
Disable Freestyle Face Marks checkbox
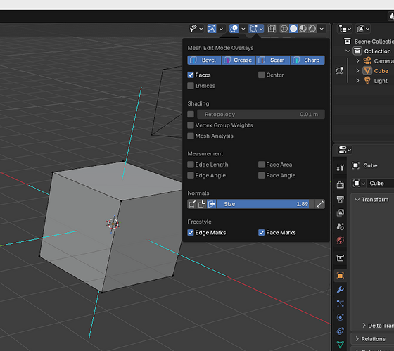coord(261,233)
